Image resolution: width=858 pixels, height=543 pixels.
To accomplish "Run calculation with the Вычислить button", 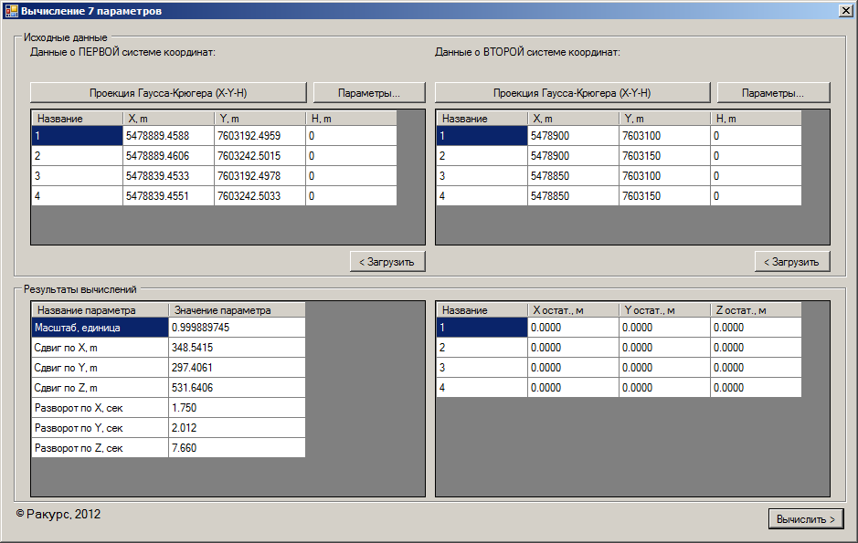I will pos(805,519).
